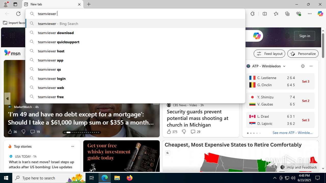The width and height of the screenshot is (326, 183).
Task: Open the msn logo link
Action: tap(12, 53)
